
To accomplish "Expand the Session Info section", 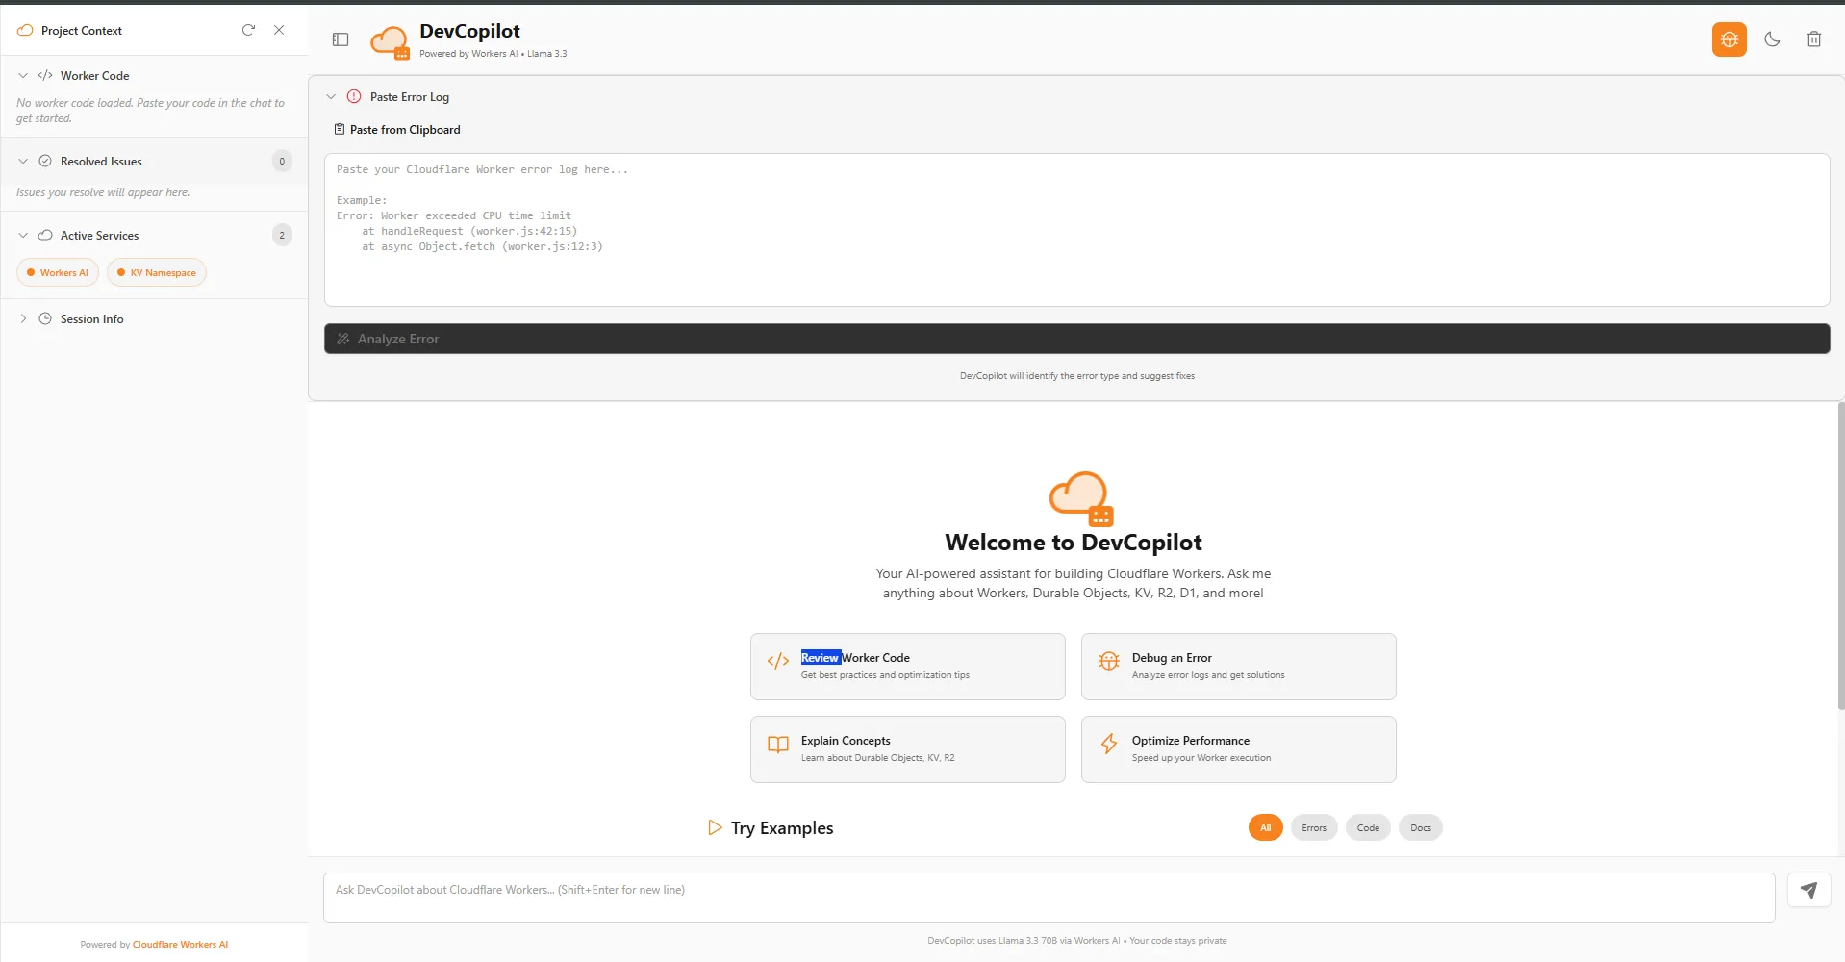I will pyautogui.click(x=23, y=318).
